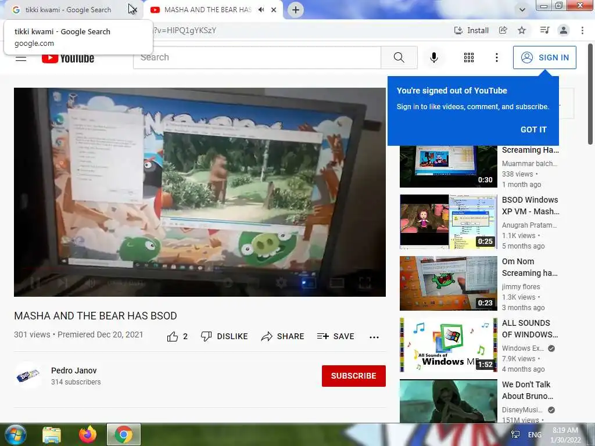Viewport: 595px width, 446px height.
Task: Open We Don't Talk About Bruno title
Action: click(528, 390)
